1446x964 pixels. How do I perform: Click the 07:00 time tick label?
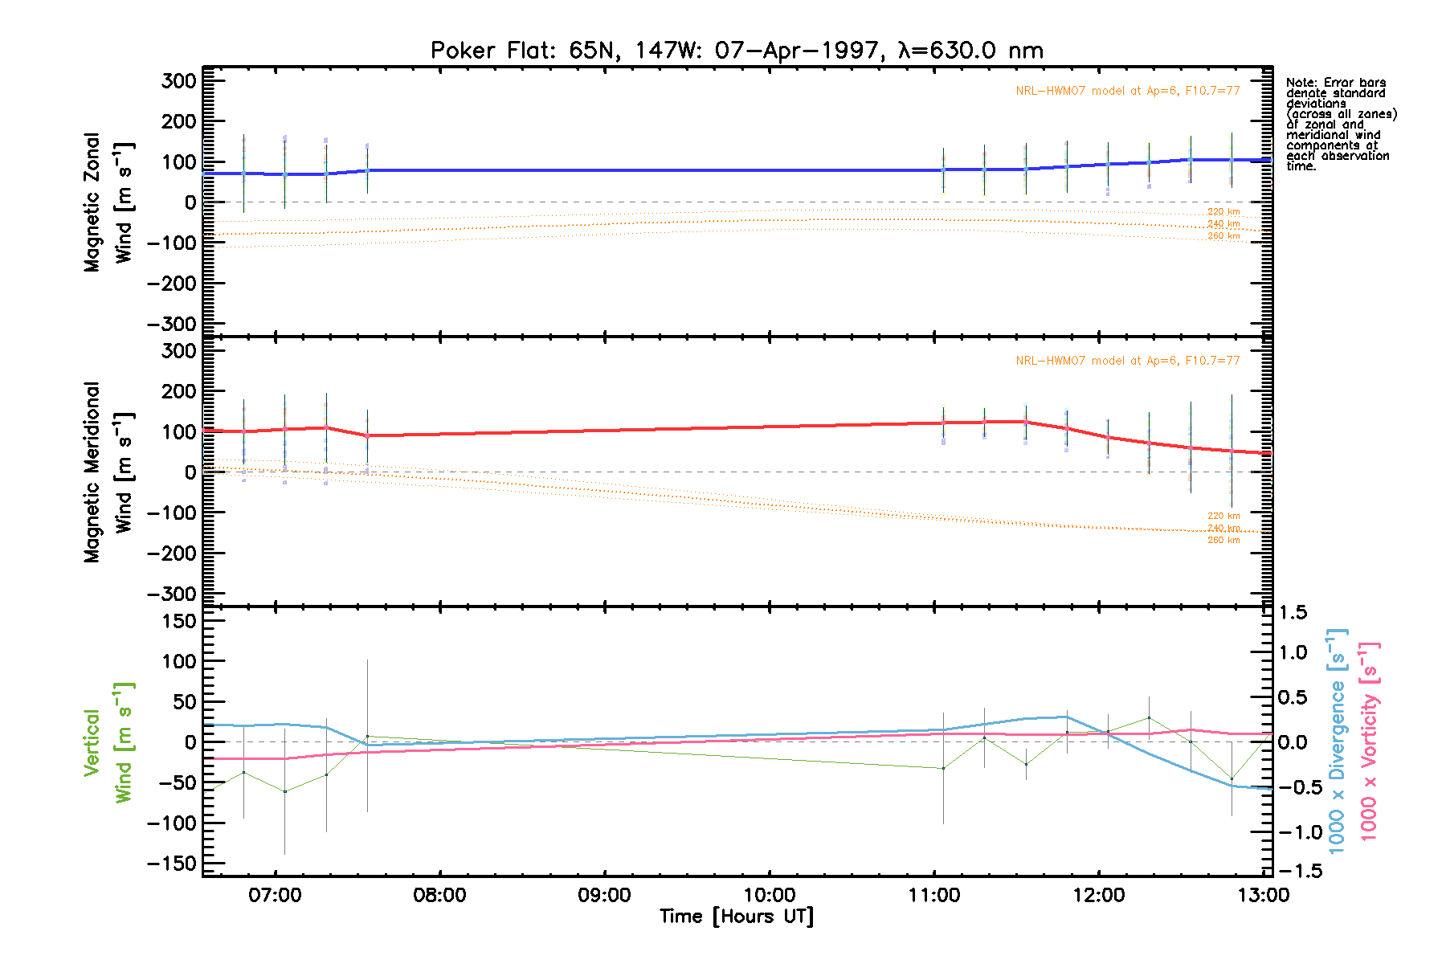pyautogui.click(x=275, y=895)
